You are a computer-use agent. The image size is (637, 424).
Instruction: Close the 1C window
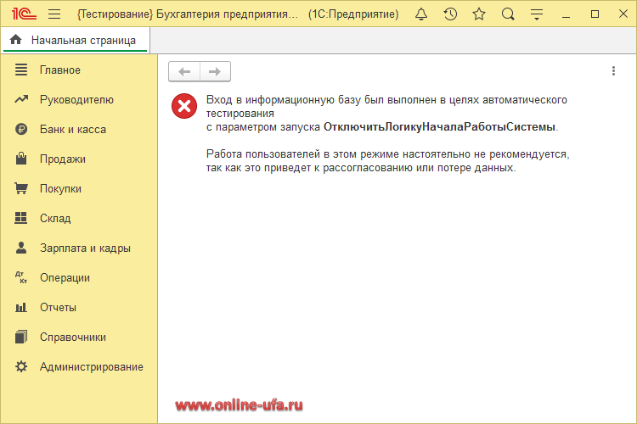tap(623, 14)
